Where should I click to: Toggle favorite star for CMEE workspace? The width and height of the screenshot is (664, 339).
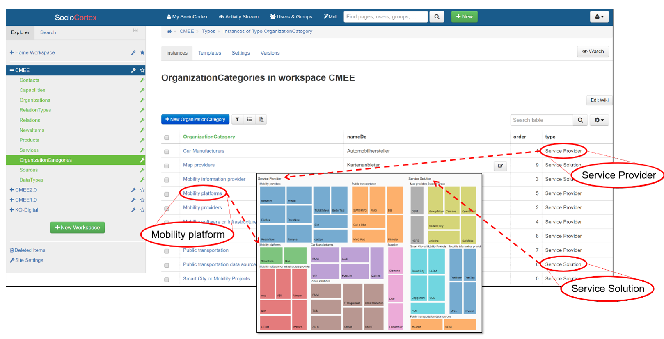pos(142,70)
